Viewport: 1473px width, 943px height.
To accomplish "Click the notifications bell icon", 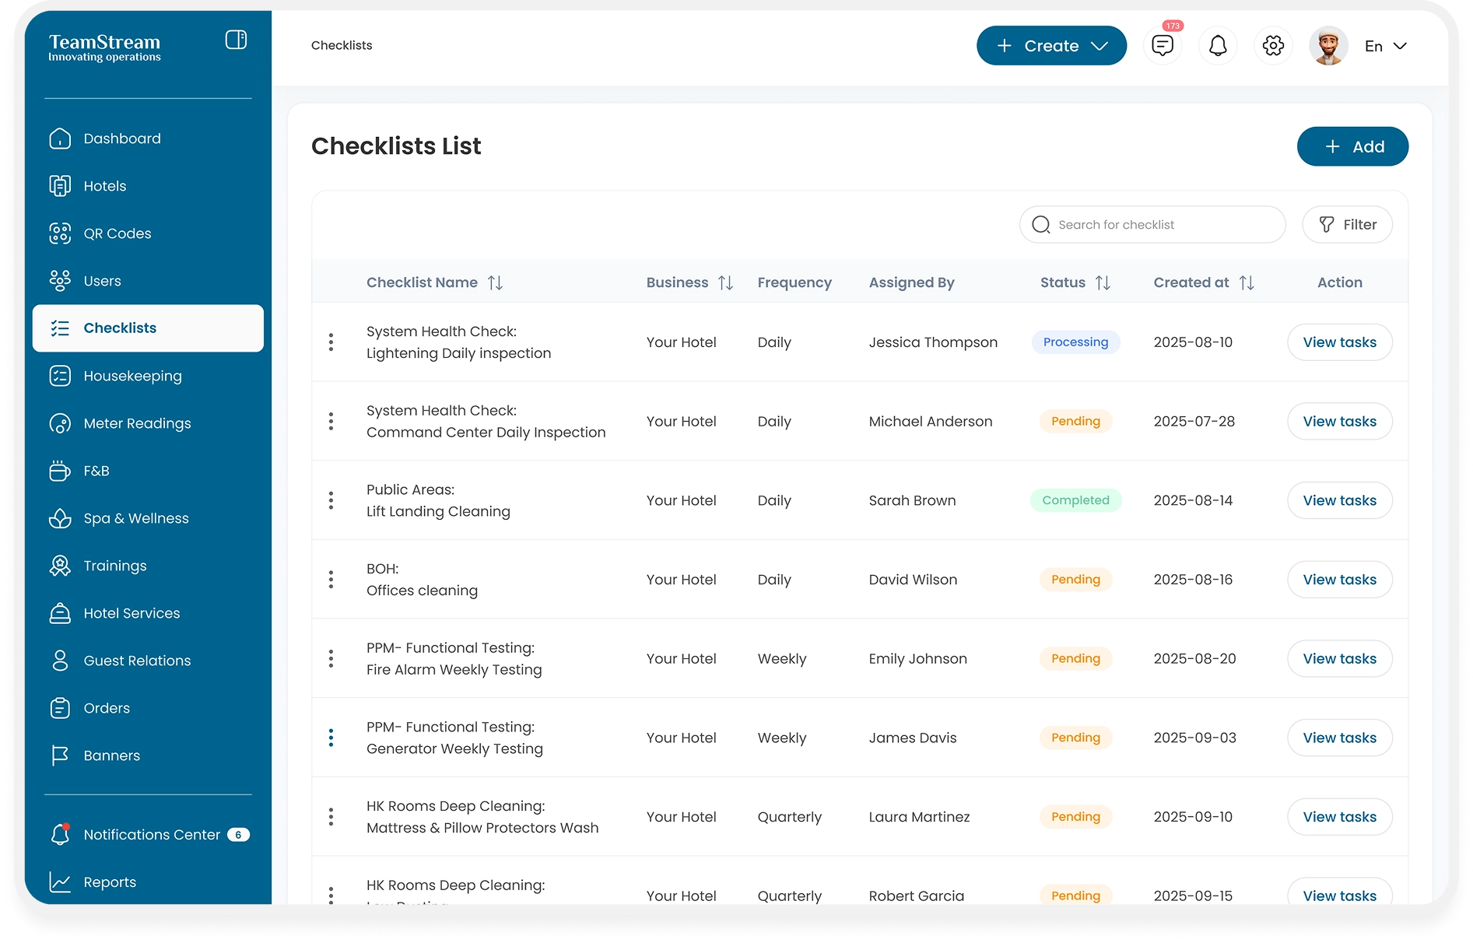I will pyautogui.click(x=1217, y=46).
